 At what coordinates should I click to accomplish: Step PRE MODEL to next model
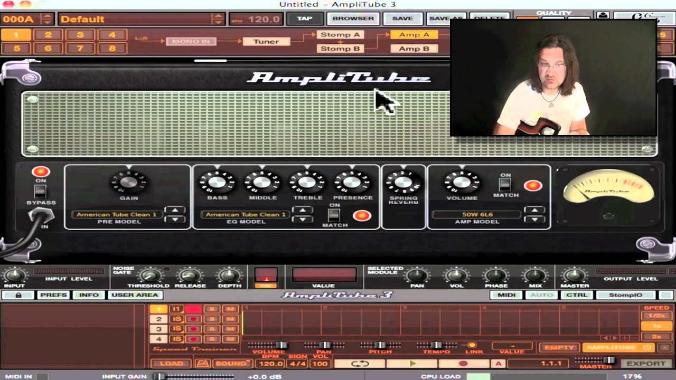(x=175, y=210)
